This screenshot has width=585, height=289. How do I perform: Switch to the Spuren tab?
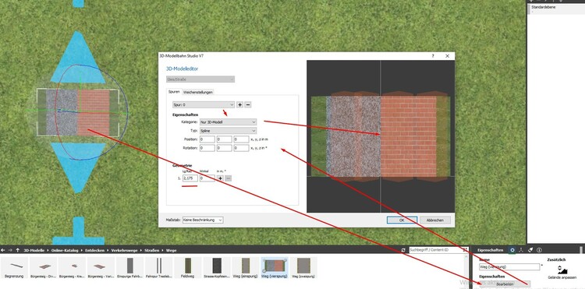click(174, 92)
